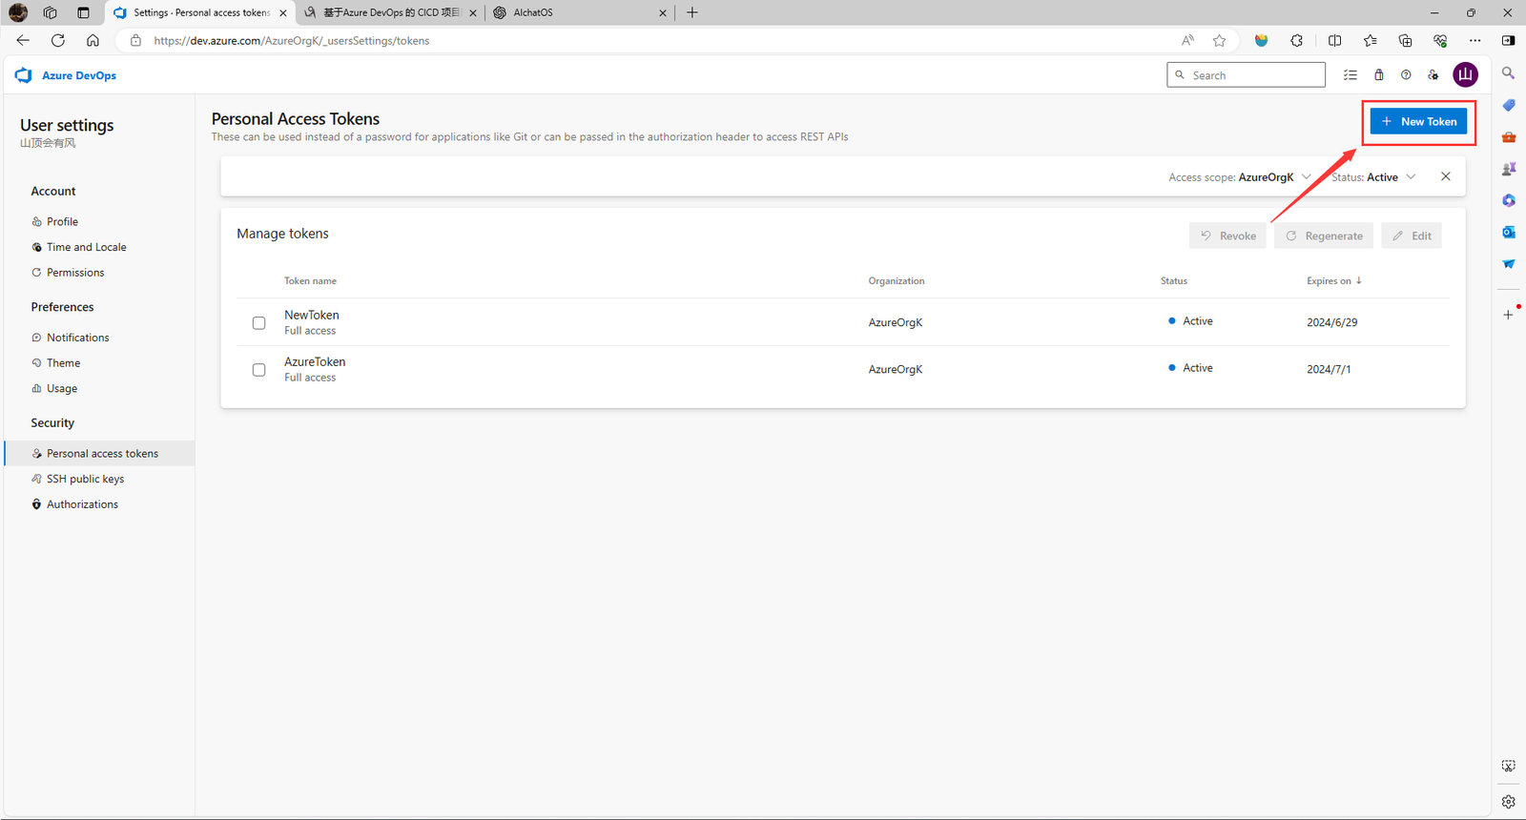Open Usage preferences
Viewport: 1526px width, 820px height.
(62, 389)
